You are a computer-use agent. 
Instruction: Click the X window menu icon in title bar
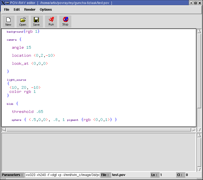click(x=3, y=3)
